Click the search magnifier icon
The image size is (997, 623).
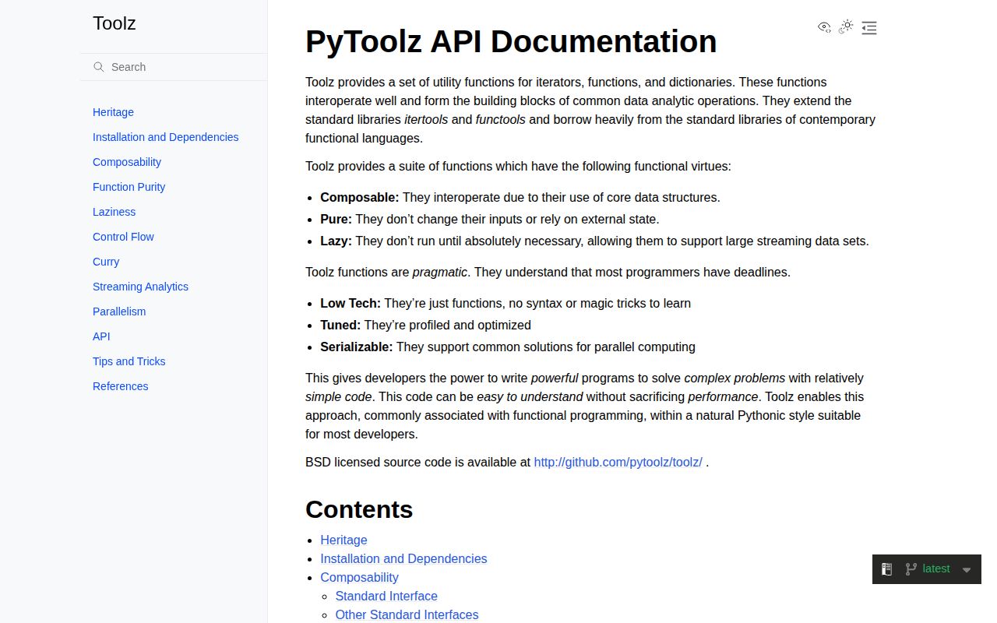99,67
